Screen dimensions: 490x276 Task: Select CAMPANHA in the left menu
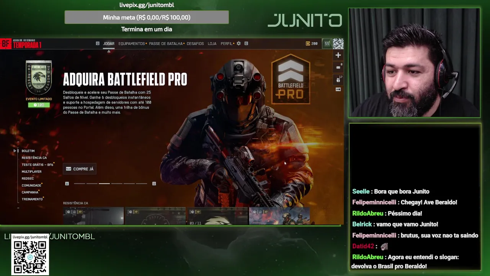point(30,192)
